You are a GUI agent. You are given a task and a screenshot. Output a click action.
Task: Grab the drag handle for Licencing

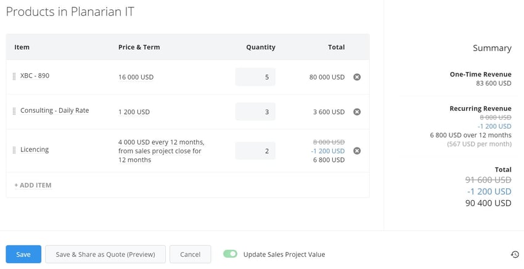14,150
